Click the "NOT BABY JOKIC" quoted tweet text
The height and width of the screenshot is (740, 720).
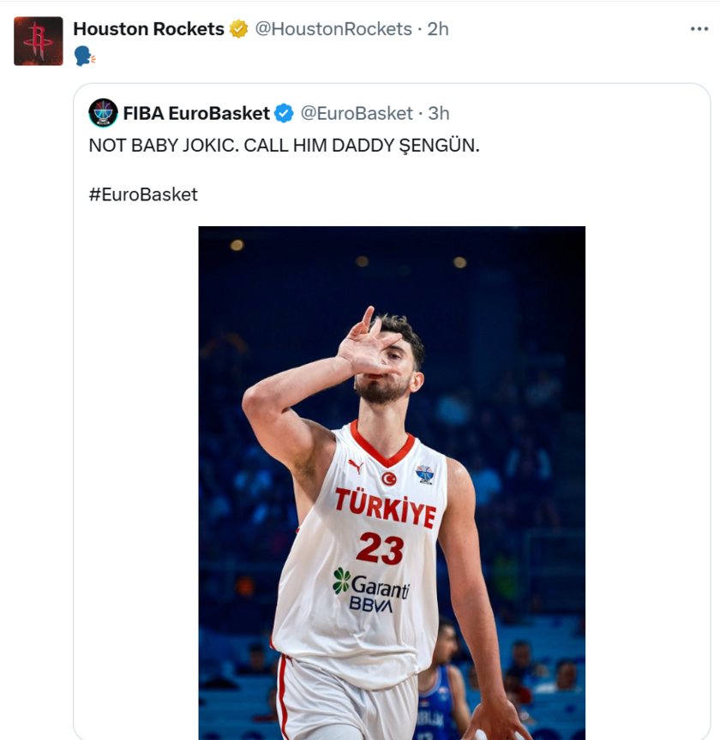click(x=284, y=146)
